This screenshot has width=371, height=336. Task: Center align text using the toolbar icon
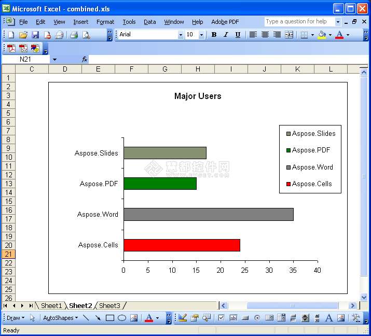265,35
